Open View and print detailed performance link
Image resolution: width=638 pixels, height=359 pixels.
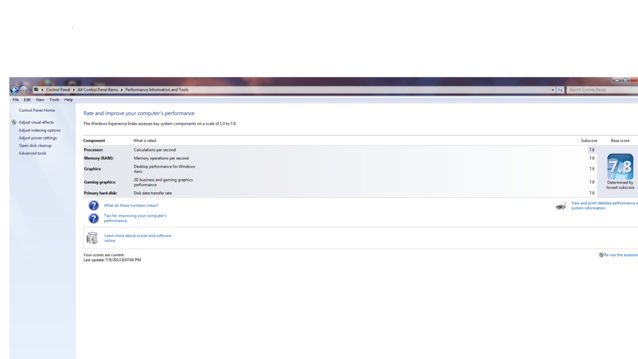point(605,205)
